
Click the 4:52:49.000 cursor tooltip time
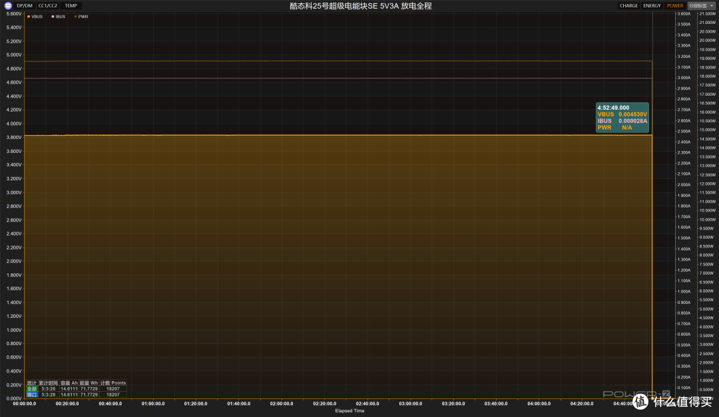coord(613,108)
